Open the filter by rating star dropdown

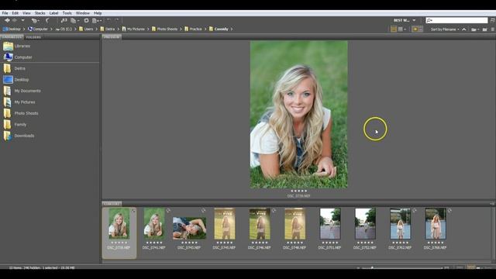(417, 29)
